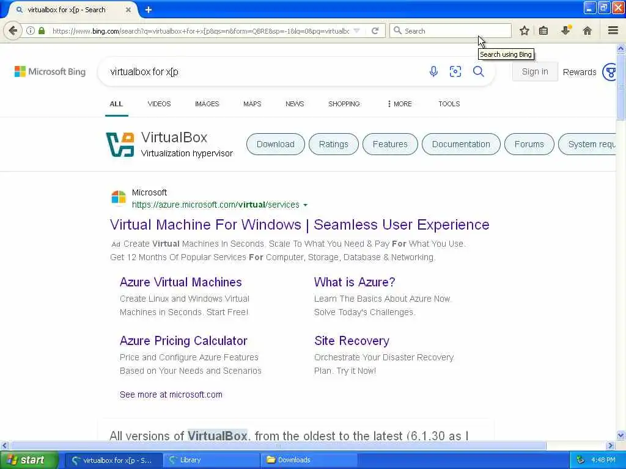
Task: Open 'Virtual Machine For Windows' ad headline
Action: (300, 225)
